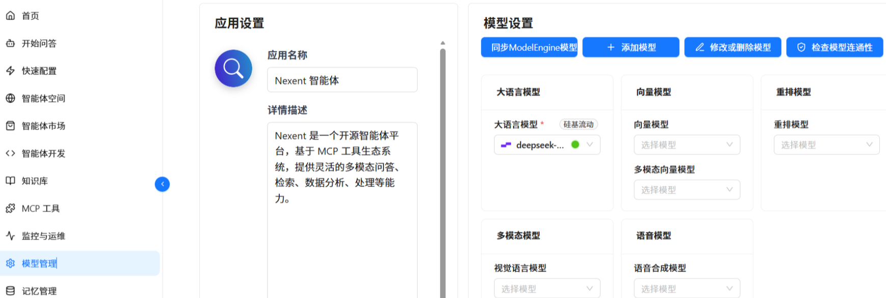Click 同步ModelEngine模型 button
886x298 pixels.
pyautogui.click(x=529, y=47)
